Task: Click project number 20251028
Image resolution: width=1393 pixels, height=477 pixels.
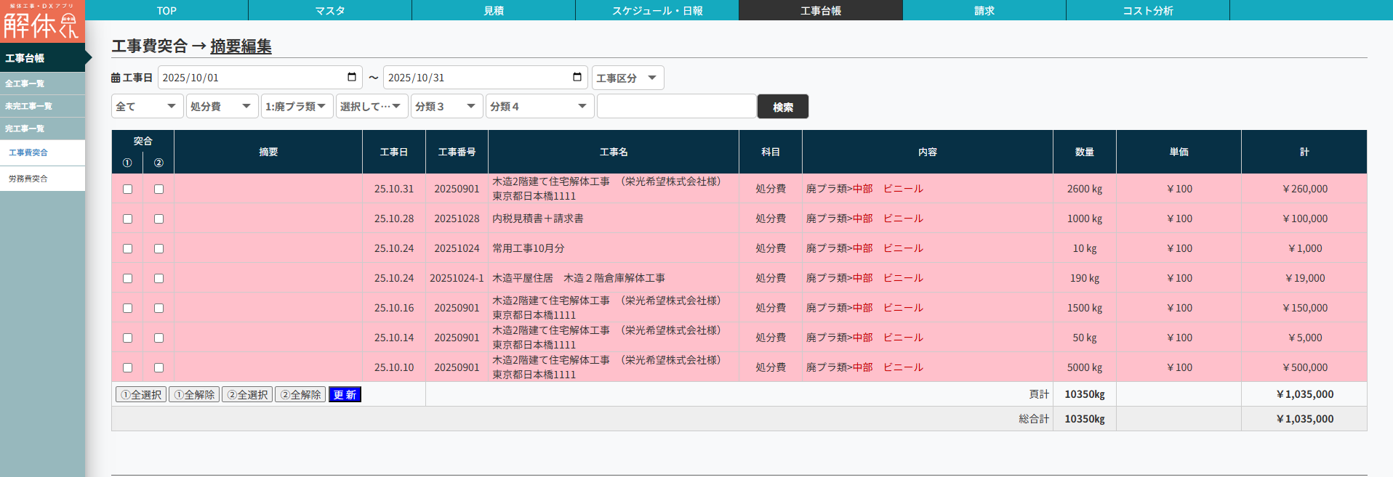Action: (x=457, y=219)
